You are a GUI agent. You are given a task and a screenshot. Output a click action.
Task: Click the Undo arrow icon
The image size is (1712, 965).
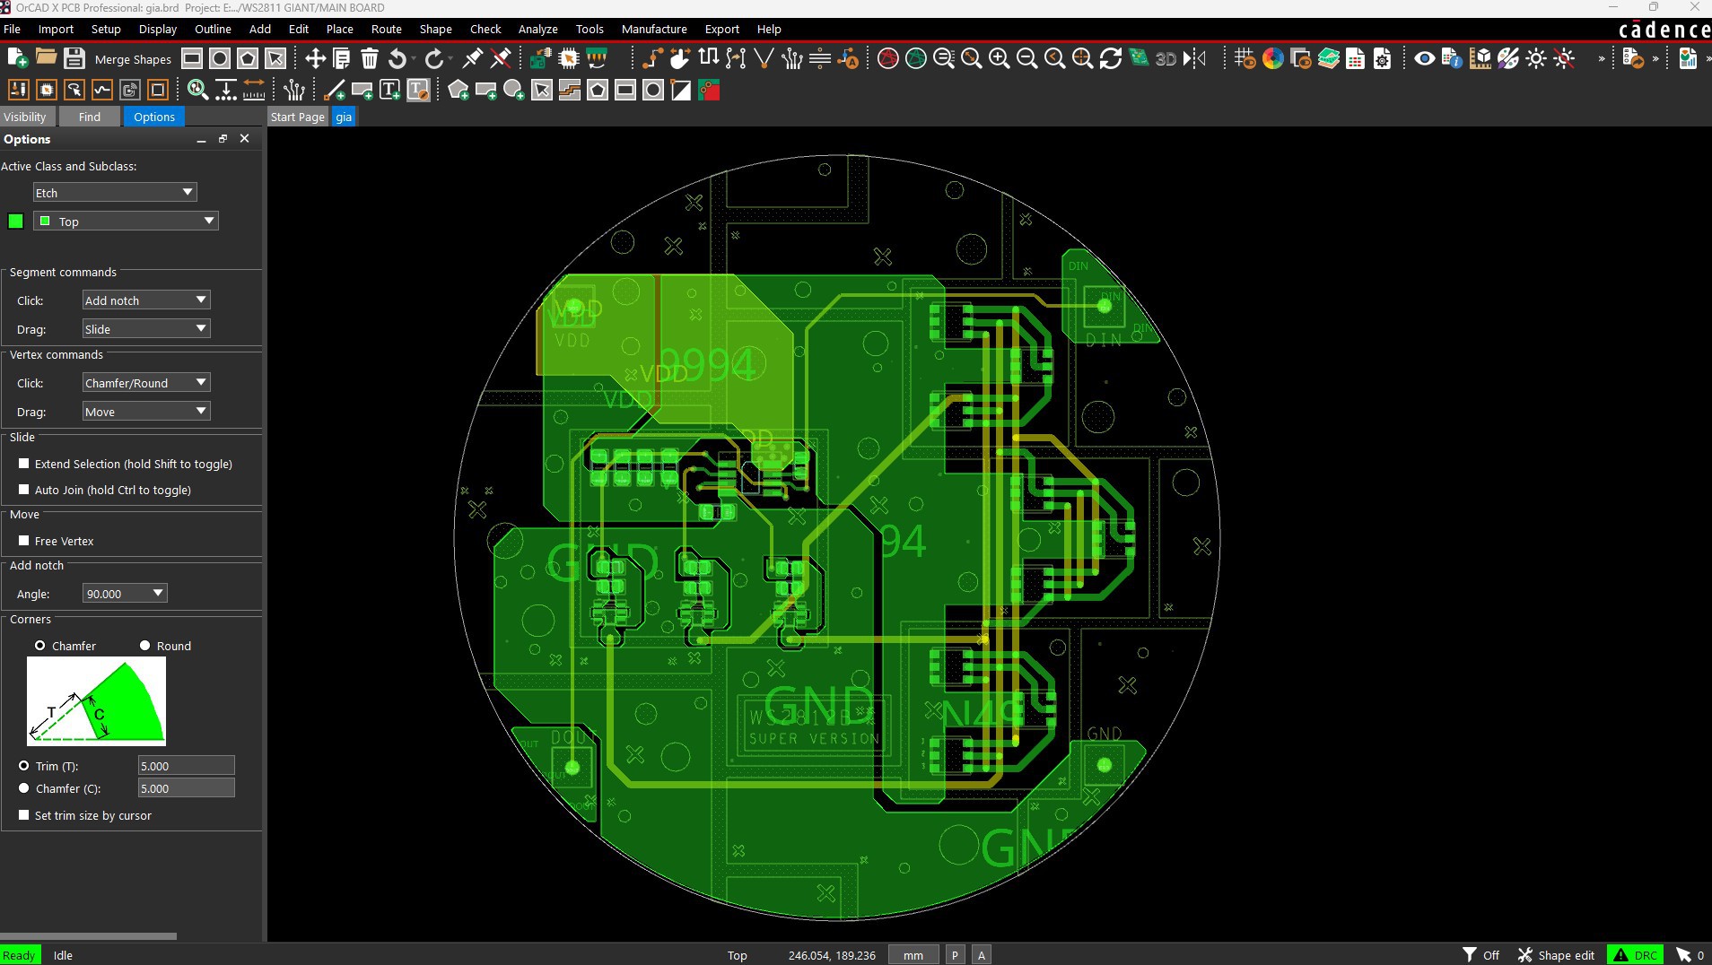pyautogui.click(x=397, y=59)
